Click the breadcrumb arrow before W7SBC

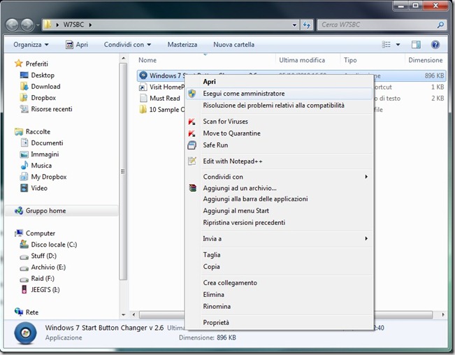[x=57, y=25]
